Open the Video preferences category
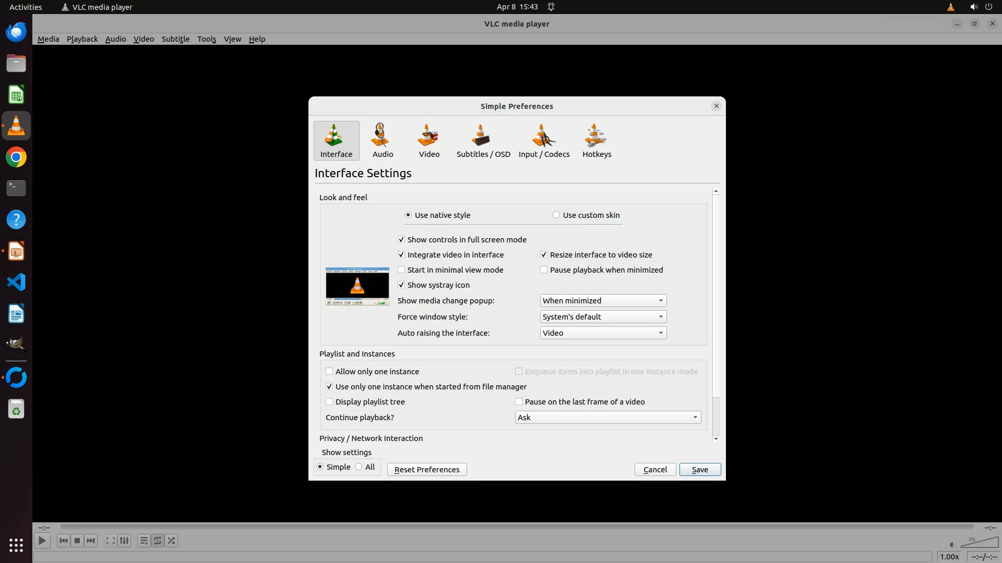The image size is (1002, 563). click(x=429, y=141)
